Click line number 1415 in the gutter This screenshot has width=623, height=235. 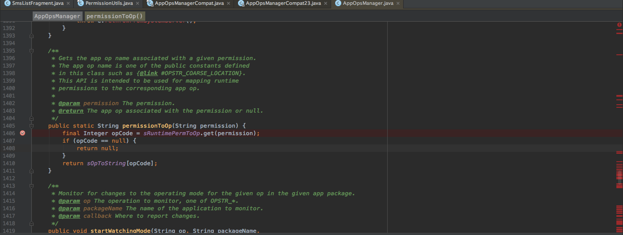pos(9,201)
